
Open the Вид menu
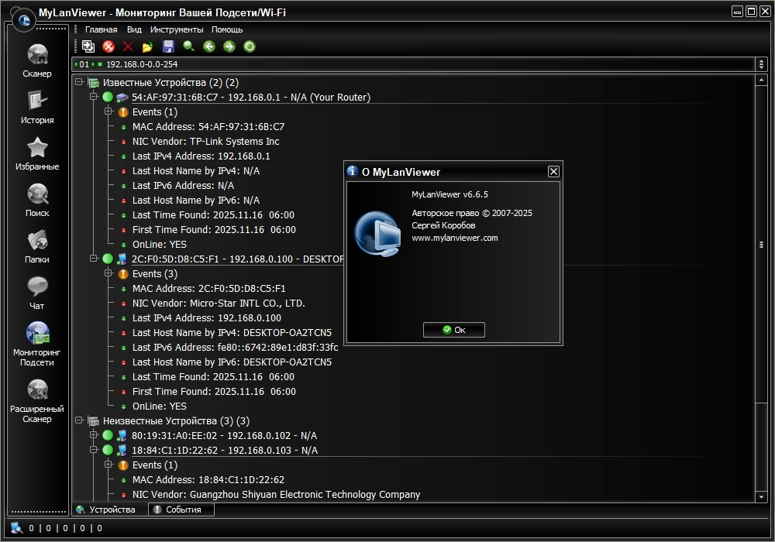tap(134, 29)
